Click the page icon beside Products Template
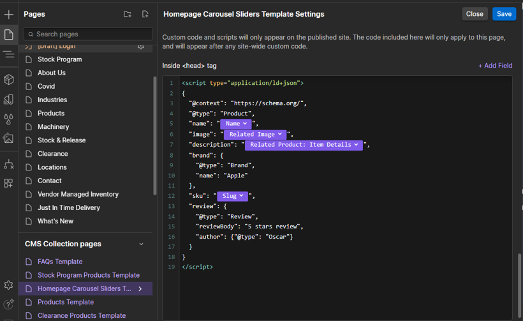523x321 pixels. [29, 302]
